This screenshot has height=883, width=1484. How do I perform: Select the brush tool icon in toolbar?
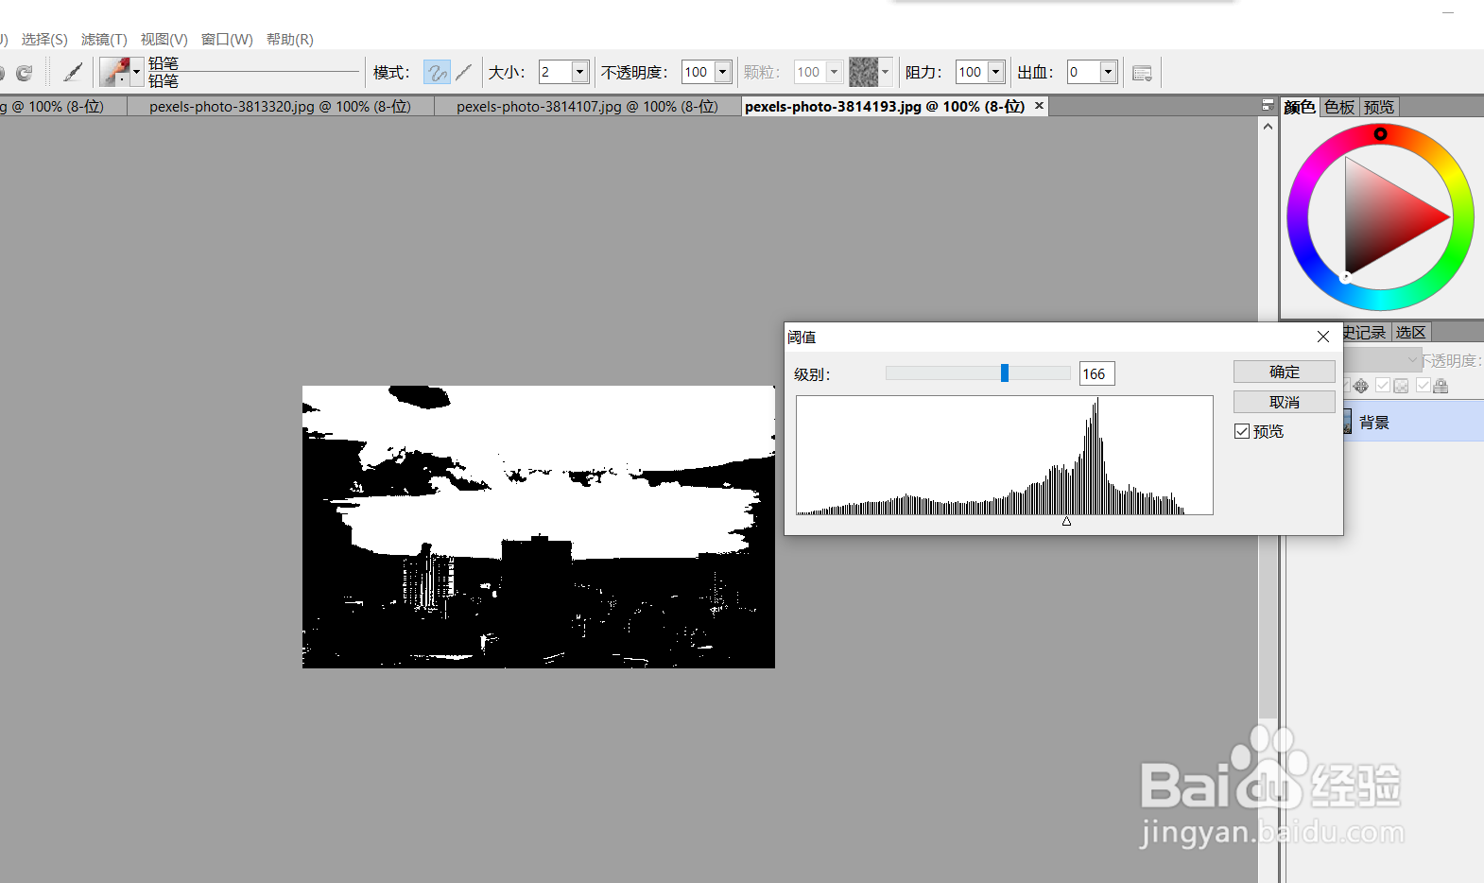73,72
